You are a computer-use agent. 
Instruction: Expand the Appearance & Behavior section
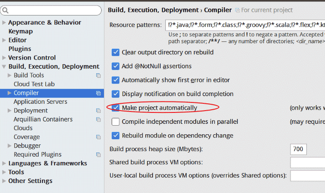(x=4, y=23)
